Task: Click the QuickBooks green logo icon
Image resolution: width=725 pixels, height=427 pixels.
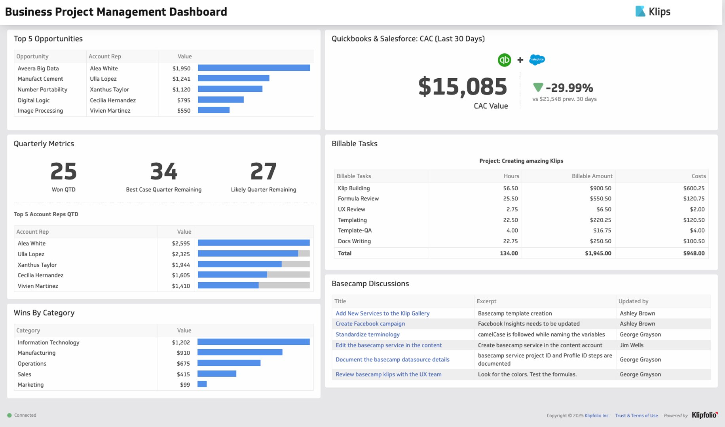Action: 504,60
